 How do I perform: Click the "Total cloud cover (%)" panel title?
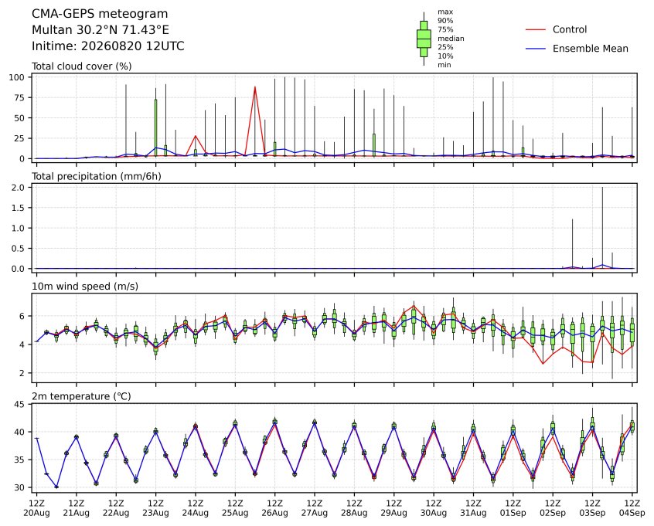pyautogui.click(x=82, y=66)
